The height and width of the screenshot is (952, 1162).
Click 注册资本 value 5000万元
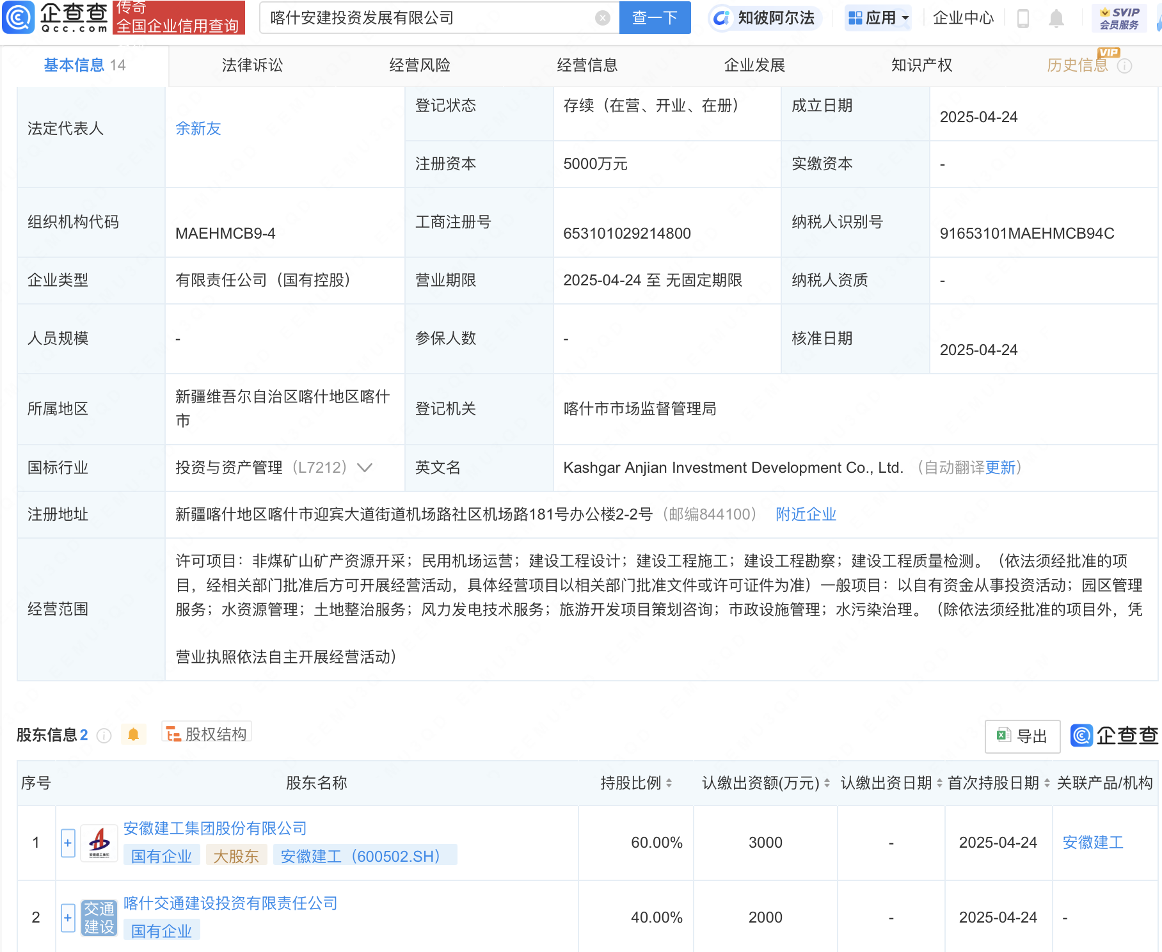coord(595,164)
